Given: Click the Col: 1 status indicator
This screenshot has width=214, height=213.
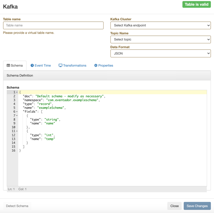Looking at the screenshot, I should 23,189.
